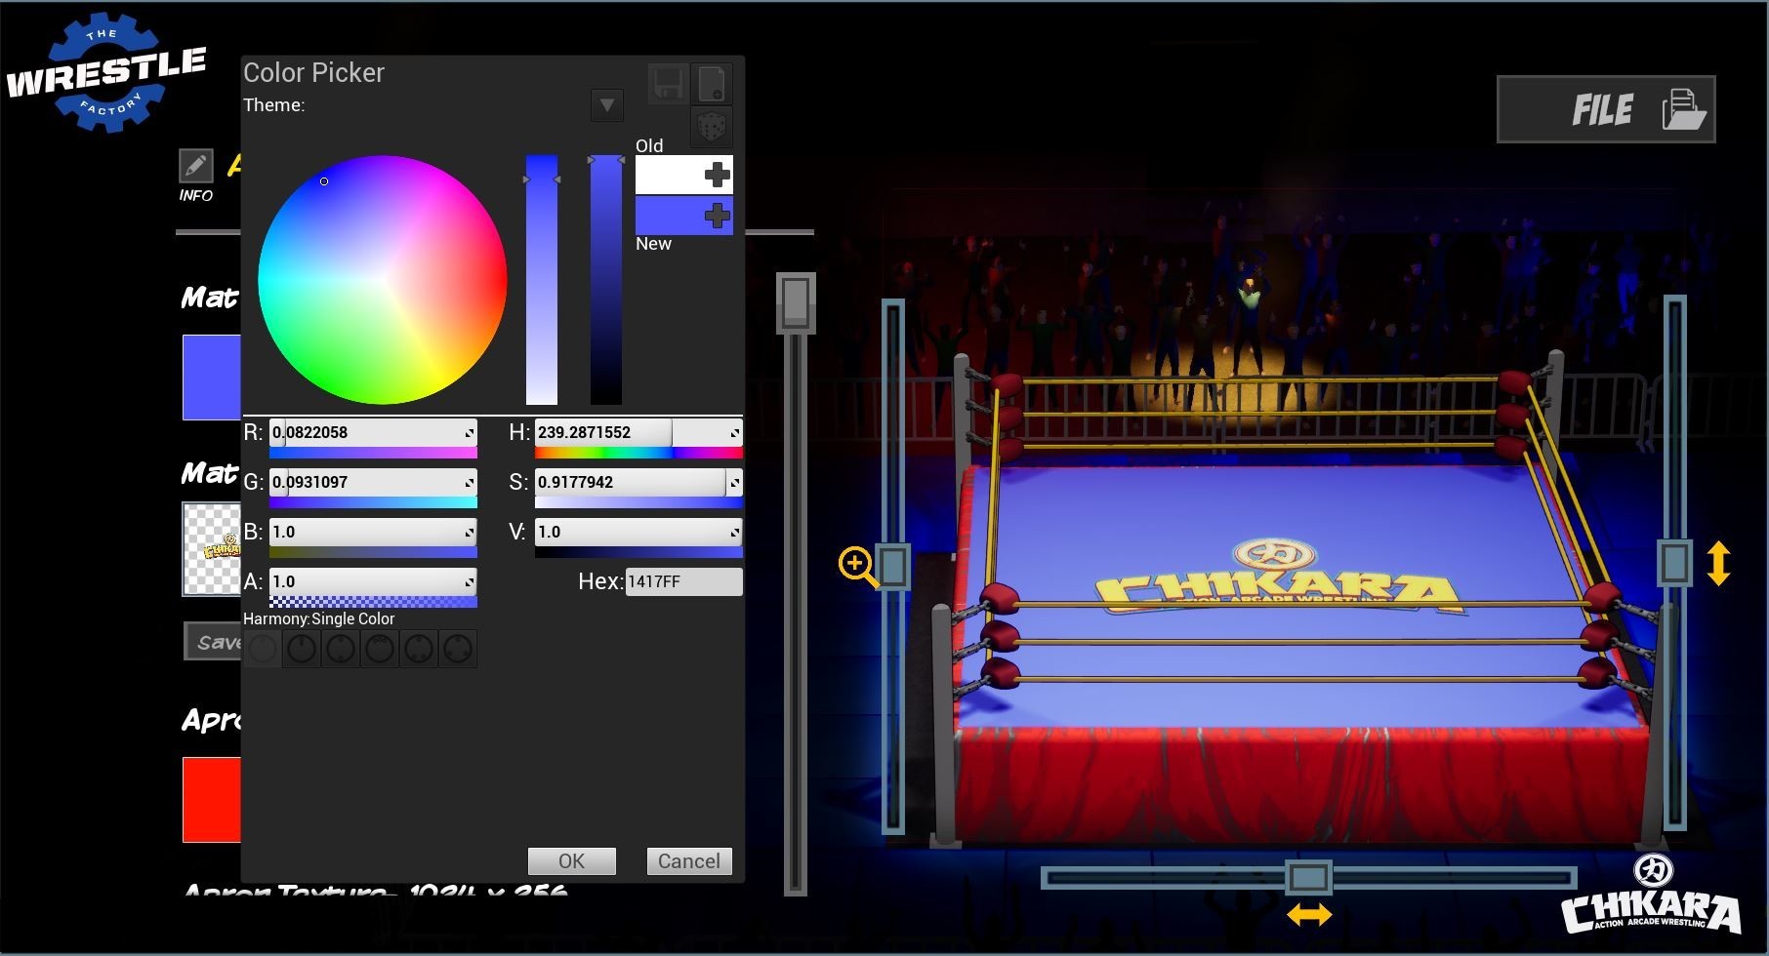Image resolution: width=1769 pixels, height=956 pixels.
Task: Select the second harmony mode icon
Action: 302,649
